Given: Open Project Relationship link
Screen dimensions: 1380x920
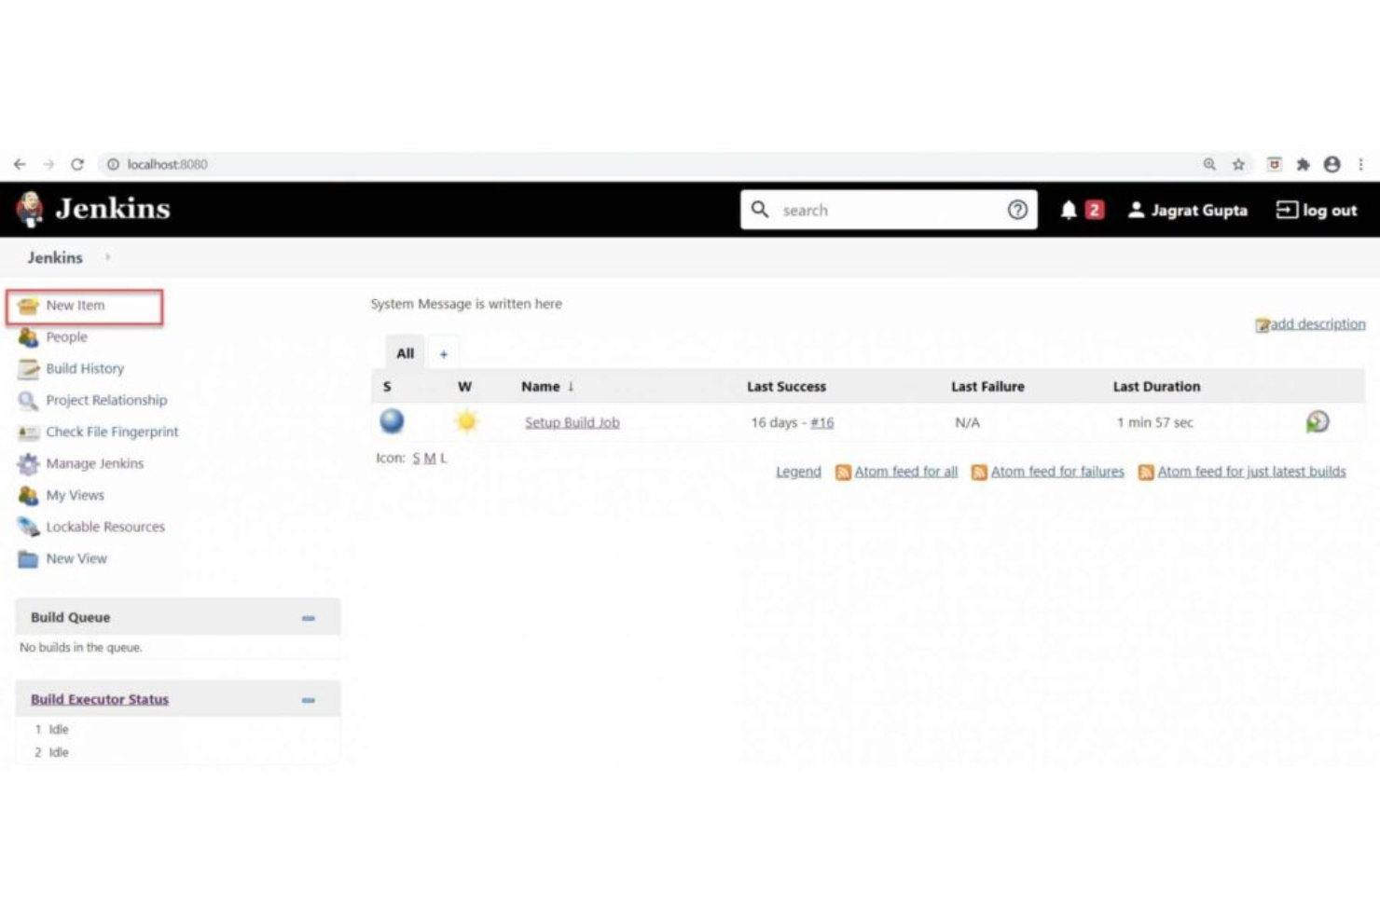Looking at the screenshot, I should click(106, 400).
